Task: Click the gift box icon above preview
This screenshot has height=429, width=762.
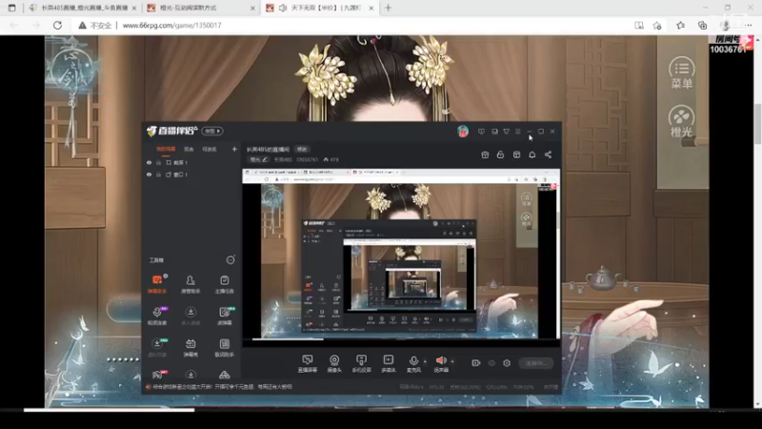Action: [485, 154]
